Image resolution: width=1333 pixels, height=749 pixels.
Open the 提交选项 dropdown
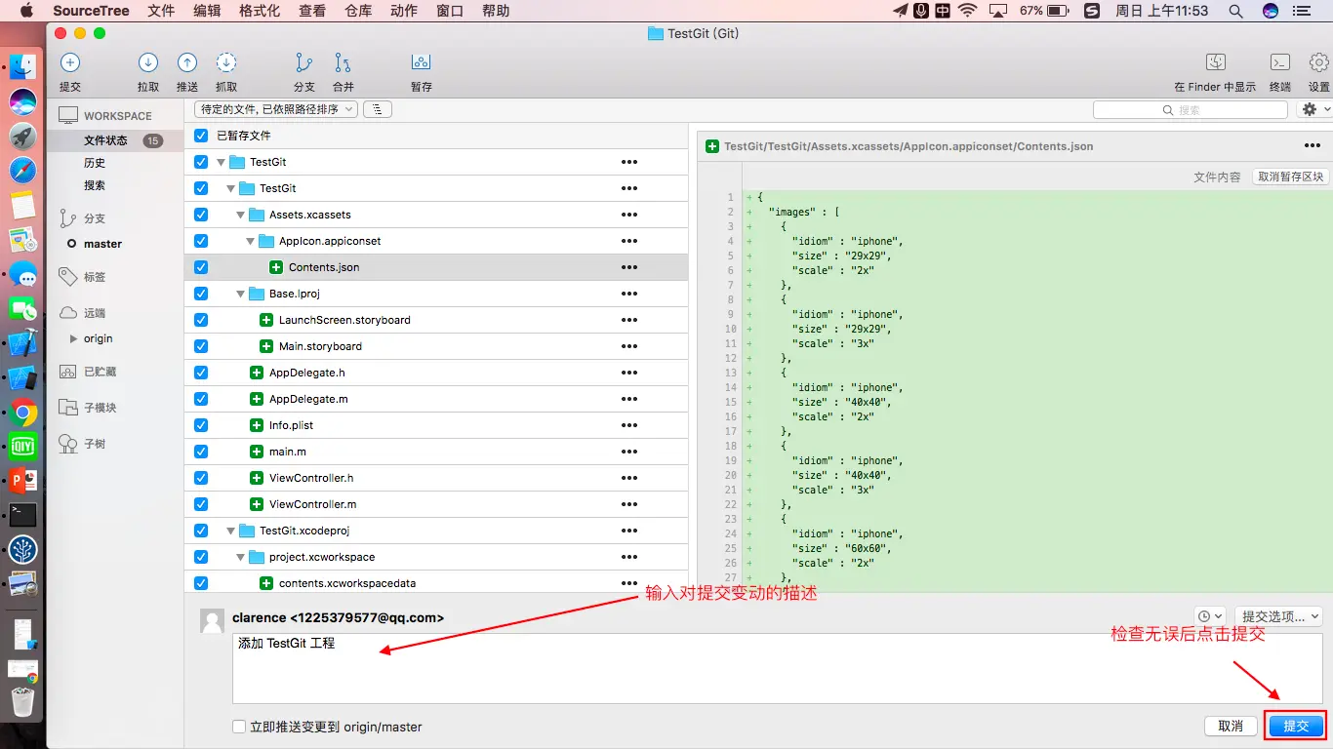[x=1278, y=616]
